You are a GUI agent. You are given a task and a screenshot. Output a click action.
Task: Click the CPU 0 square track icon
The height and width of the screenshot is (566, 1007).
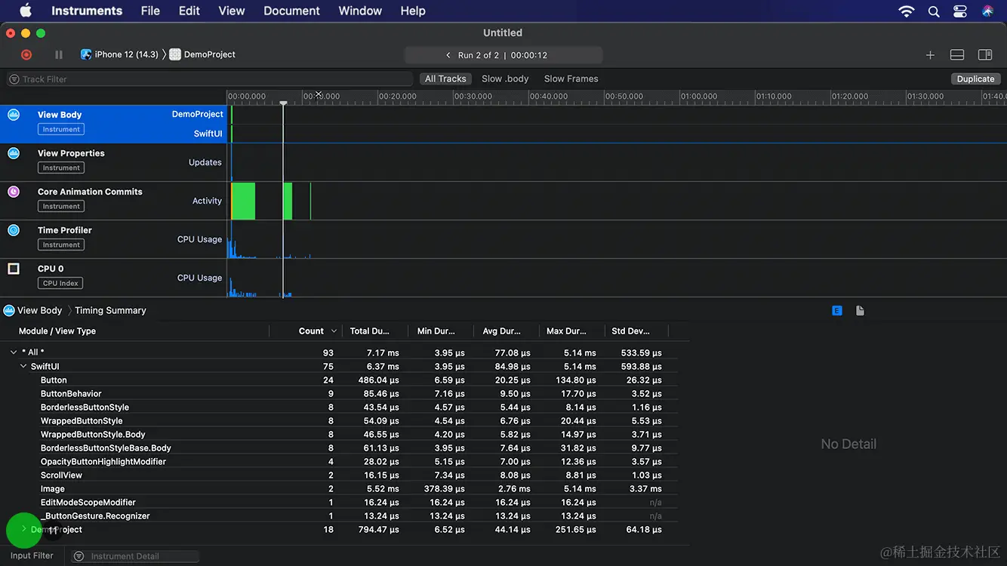(14, 269)
